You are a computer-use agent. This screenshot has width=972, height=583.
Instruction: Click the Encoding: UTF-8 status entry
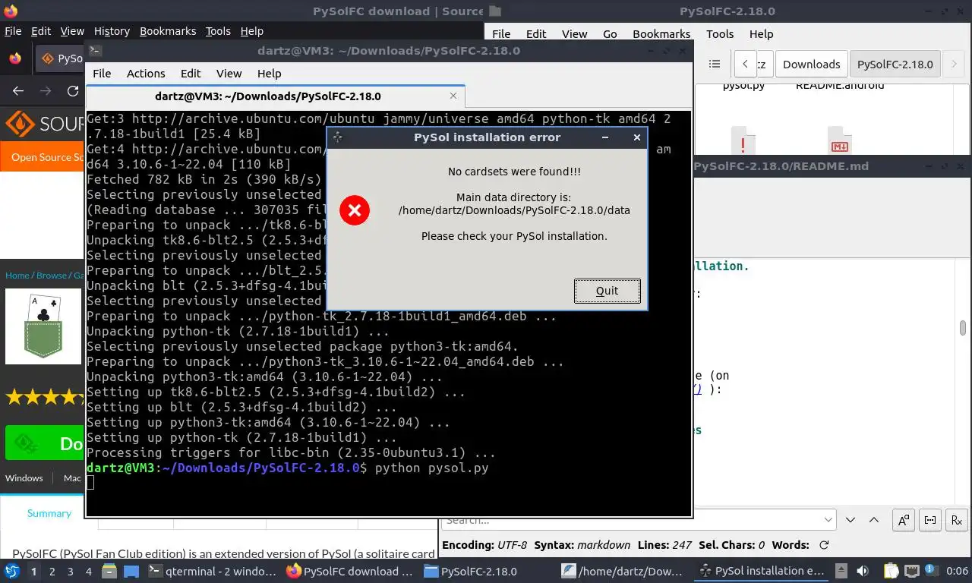coord(484,545)
